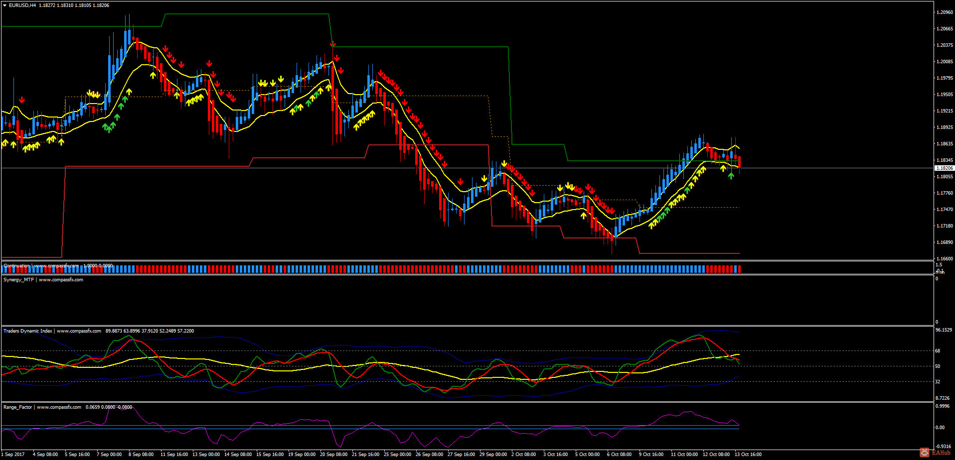The image size is (955, 460).
Task: Click the 32 level label on the TDI scale
Action: pyautogui.click(x=938, y=382)
